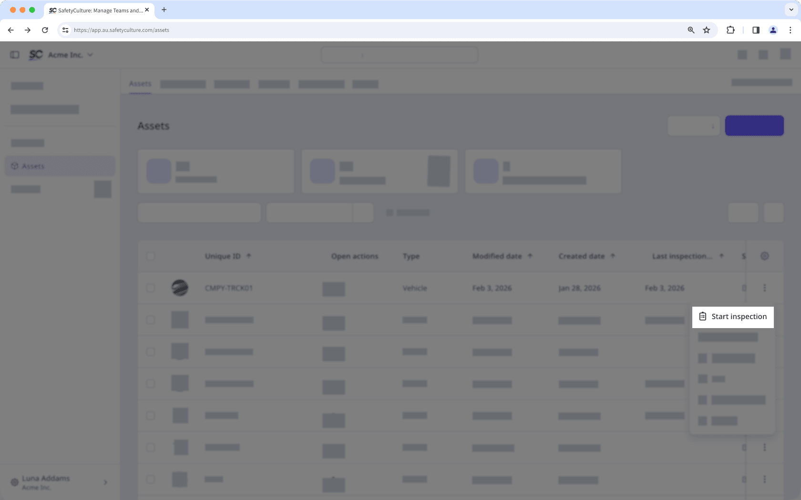Open the table column settings gear
The image size is (801, 500).
764,256
